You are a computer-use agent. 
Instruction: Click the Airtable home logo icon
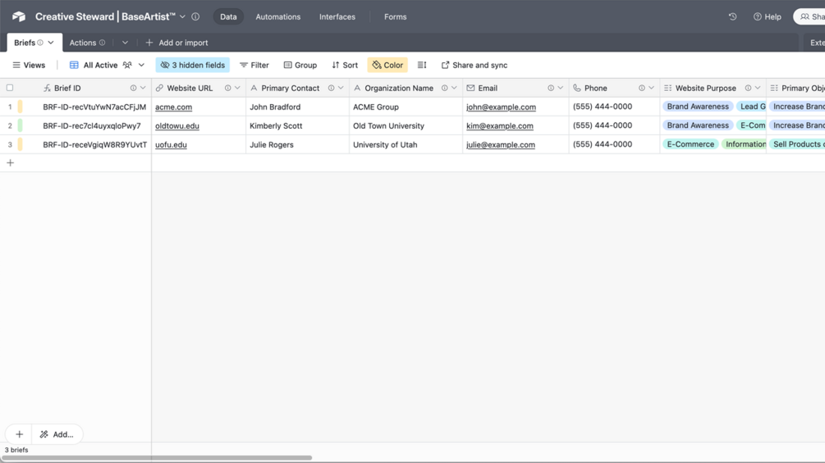coord(19,16)
